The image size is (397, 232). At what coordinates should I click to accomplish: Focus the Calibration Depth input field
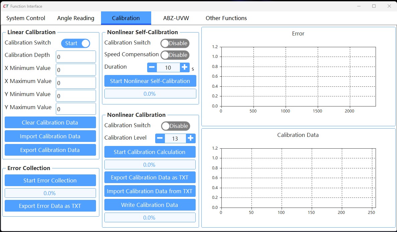click(76, 57)
